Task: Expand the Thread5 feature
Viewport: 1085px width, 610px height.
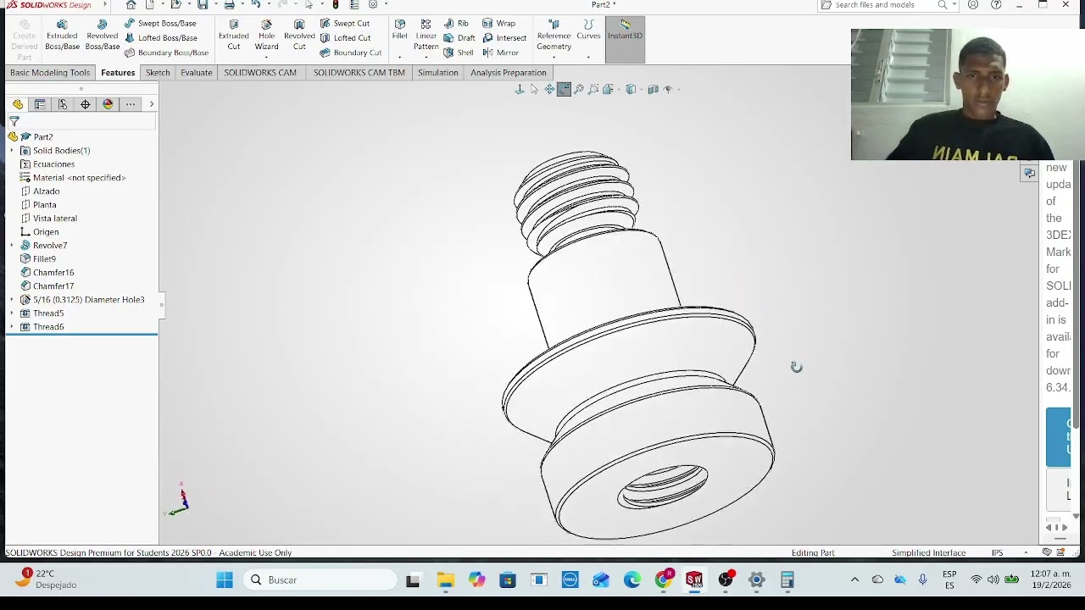Action: coord(12,313)
